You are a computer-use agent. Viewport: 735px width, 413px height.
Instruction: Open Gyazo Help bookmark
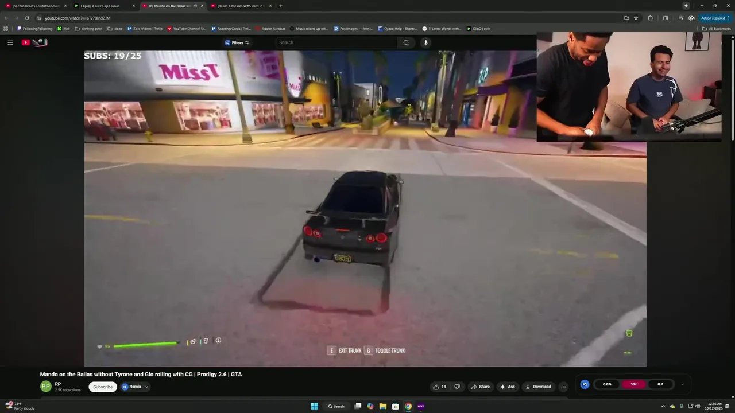point(397,28)
